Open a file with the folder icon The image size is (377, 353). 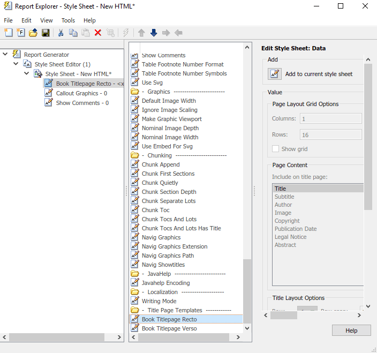[x=33, y=33]
